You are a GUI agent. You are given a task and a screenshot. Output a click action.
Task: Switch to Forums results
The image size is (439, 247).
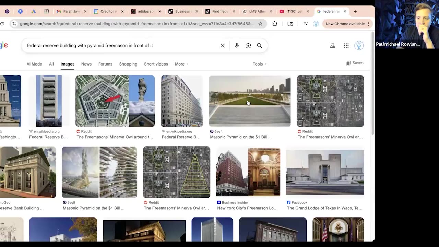105,64
